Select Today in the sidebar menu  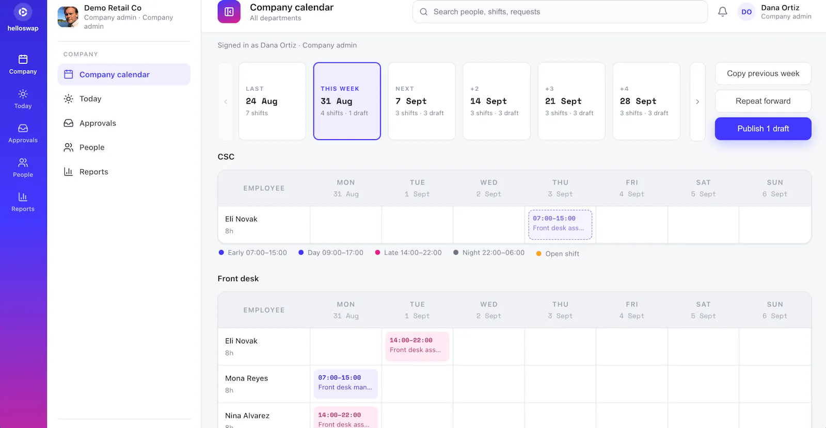click(x=124, y=98)
